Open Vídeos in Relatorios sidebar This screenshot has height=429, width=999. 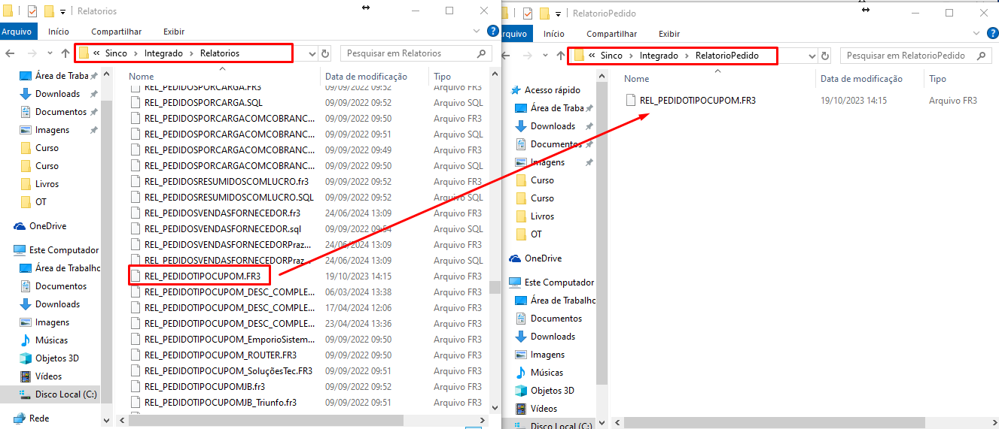tap(48, 376)
